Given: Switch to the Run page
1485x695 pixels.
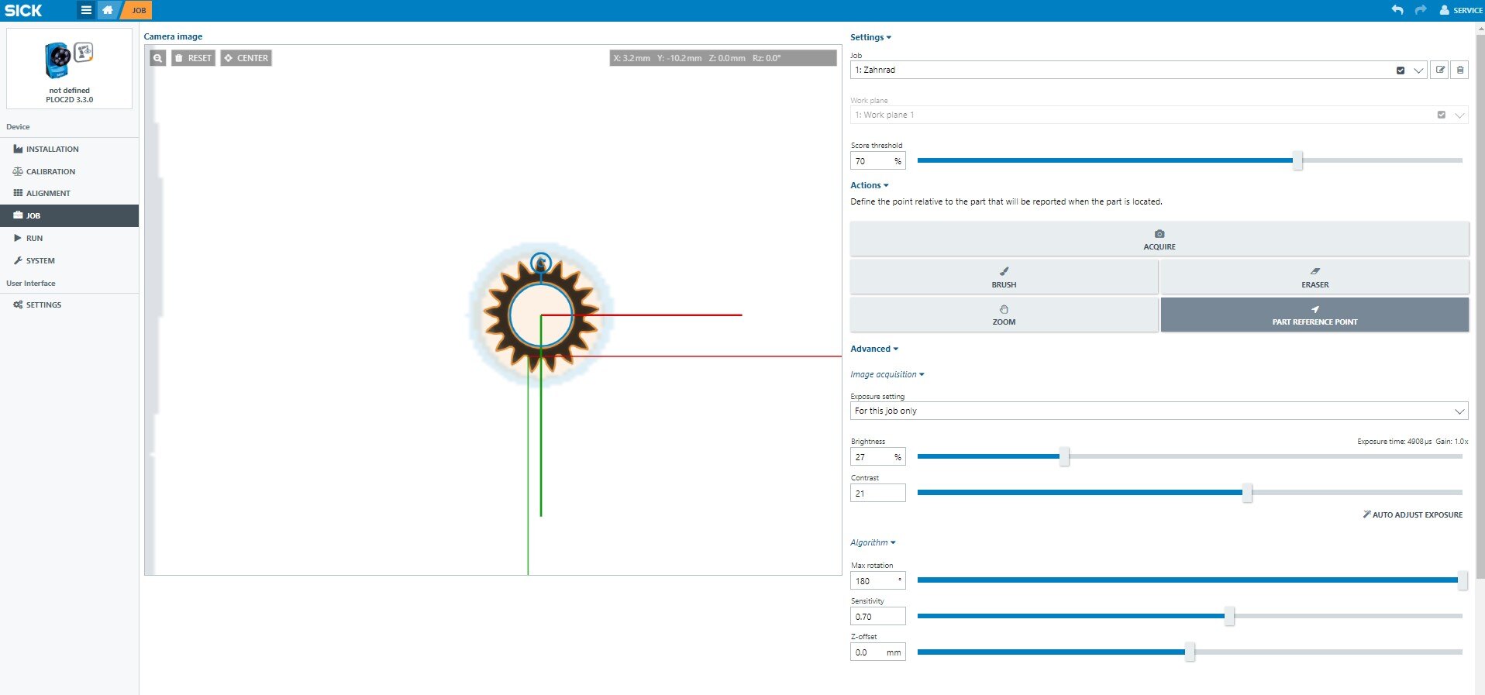Looking at the screenshot, I should click(x=34, y=238).
